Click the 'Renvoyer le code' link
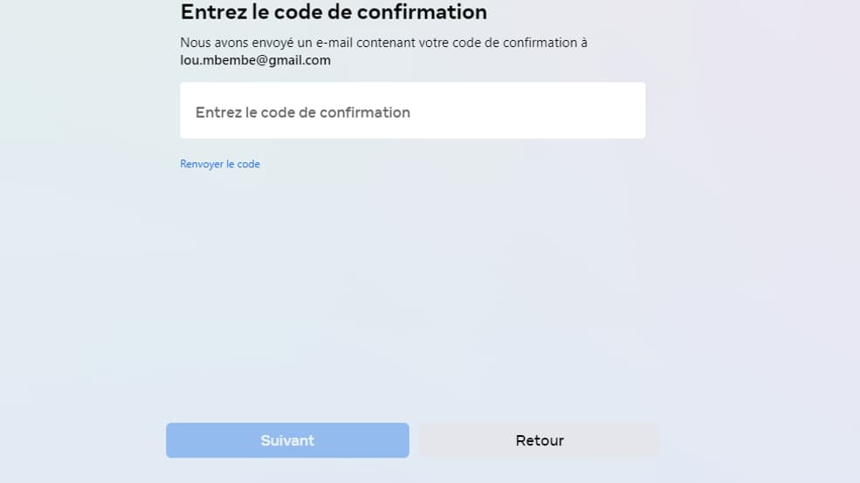860x483 pixels. (x=220, y=164)
